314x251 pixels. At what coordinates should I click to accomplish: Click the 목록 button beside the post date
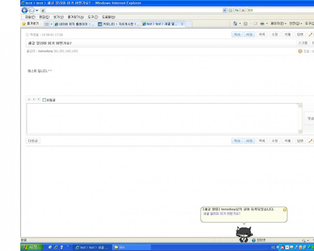point(262,34)
